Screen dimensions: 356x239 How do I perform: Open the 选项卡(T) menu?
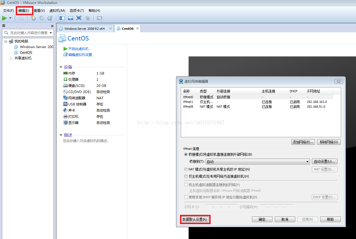pos(77,11)
